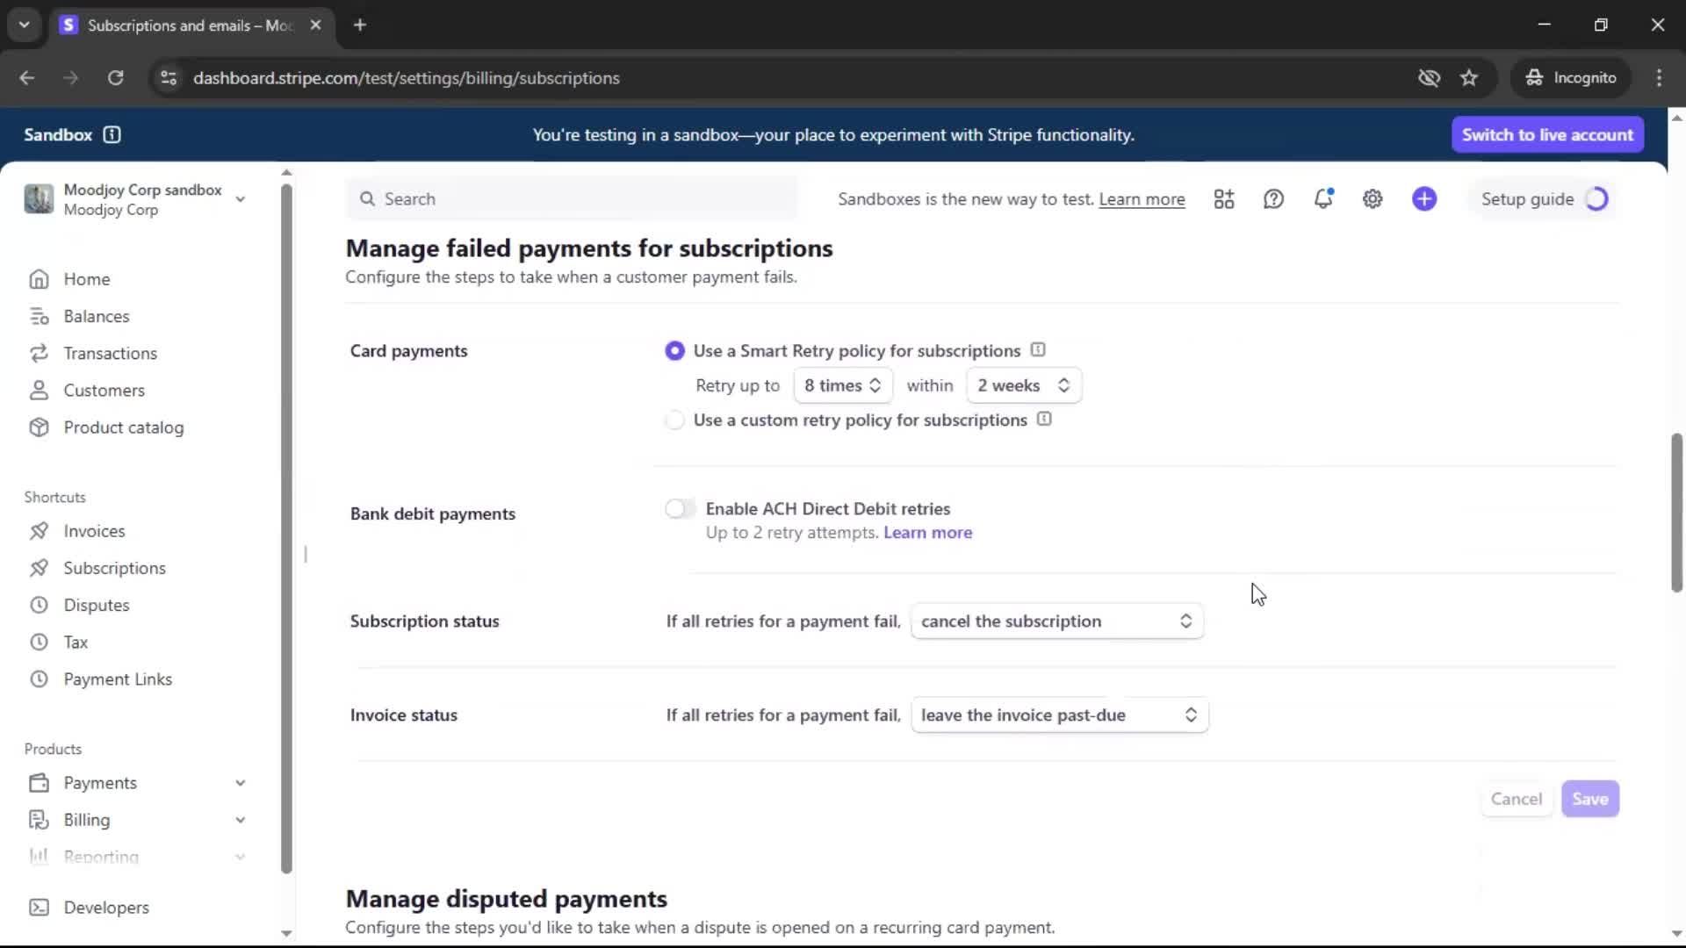This screenshot has width=1686, height=948.
Task: Open the '8 times' retry count dropdown
Action: coord(842,385)
